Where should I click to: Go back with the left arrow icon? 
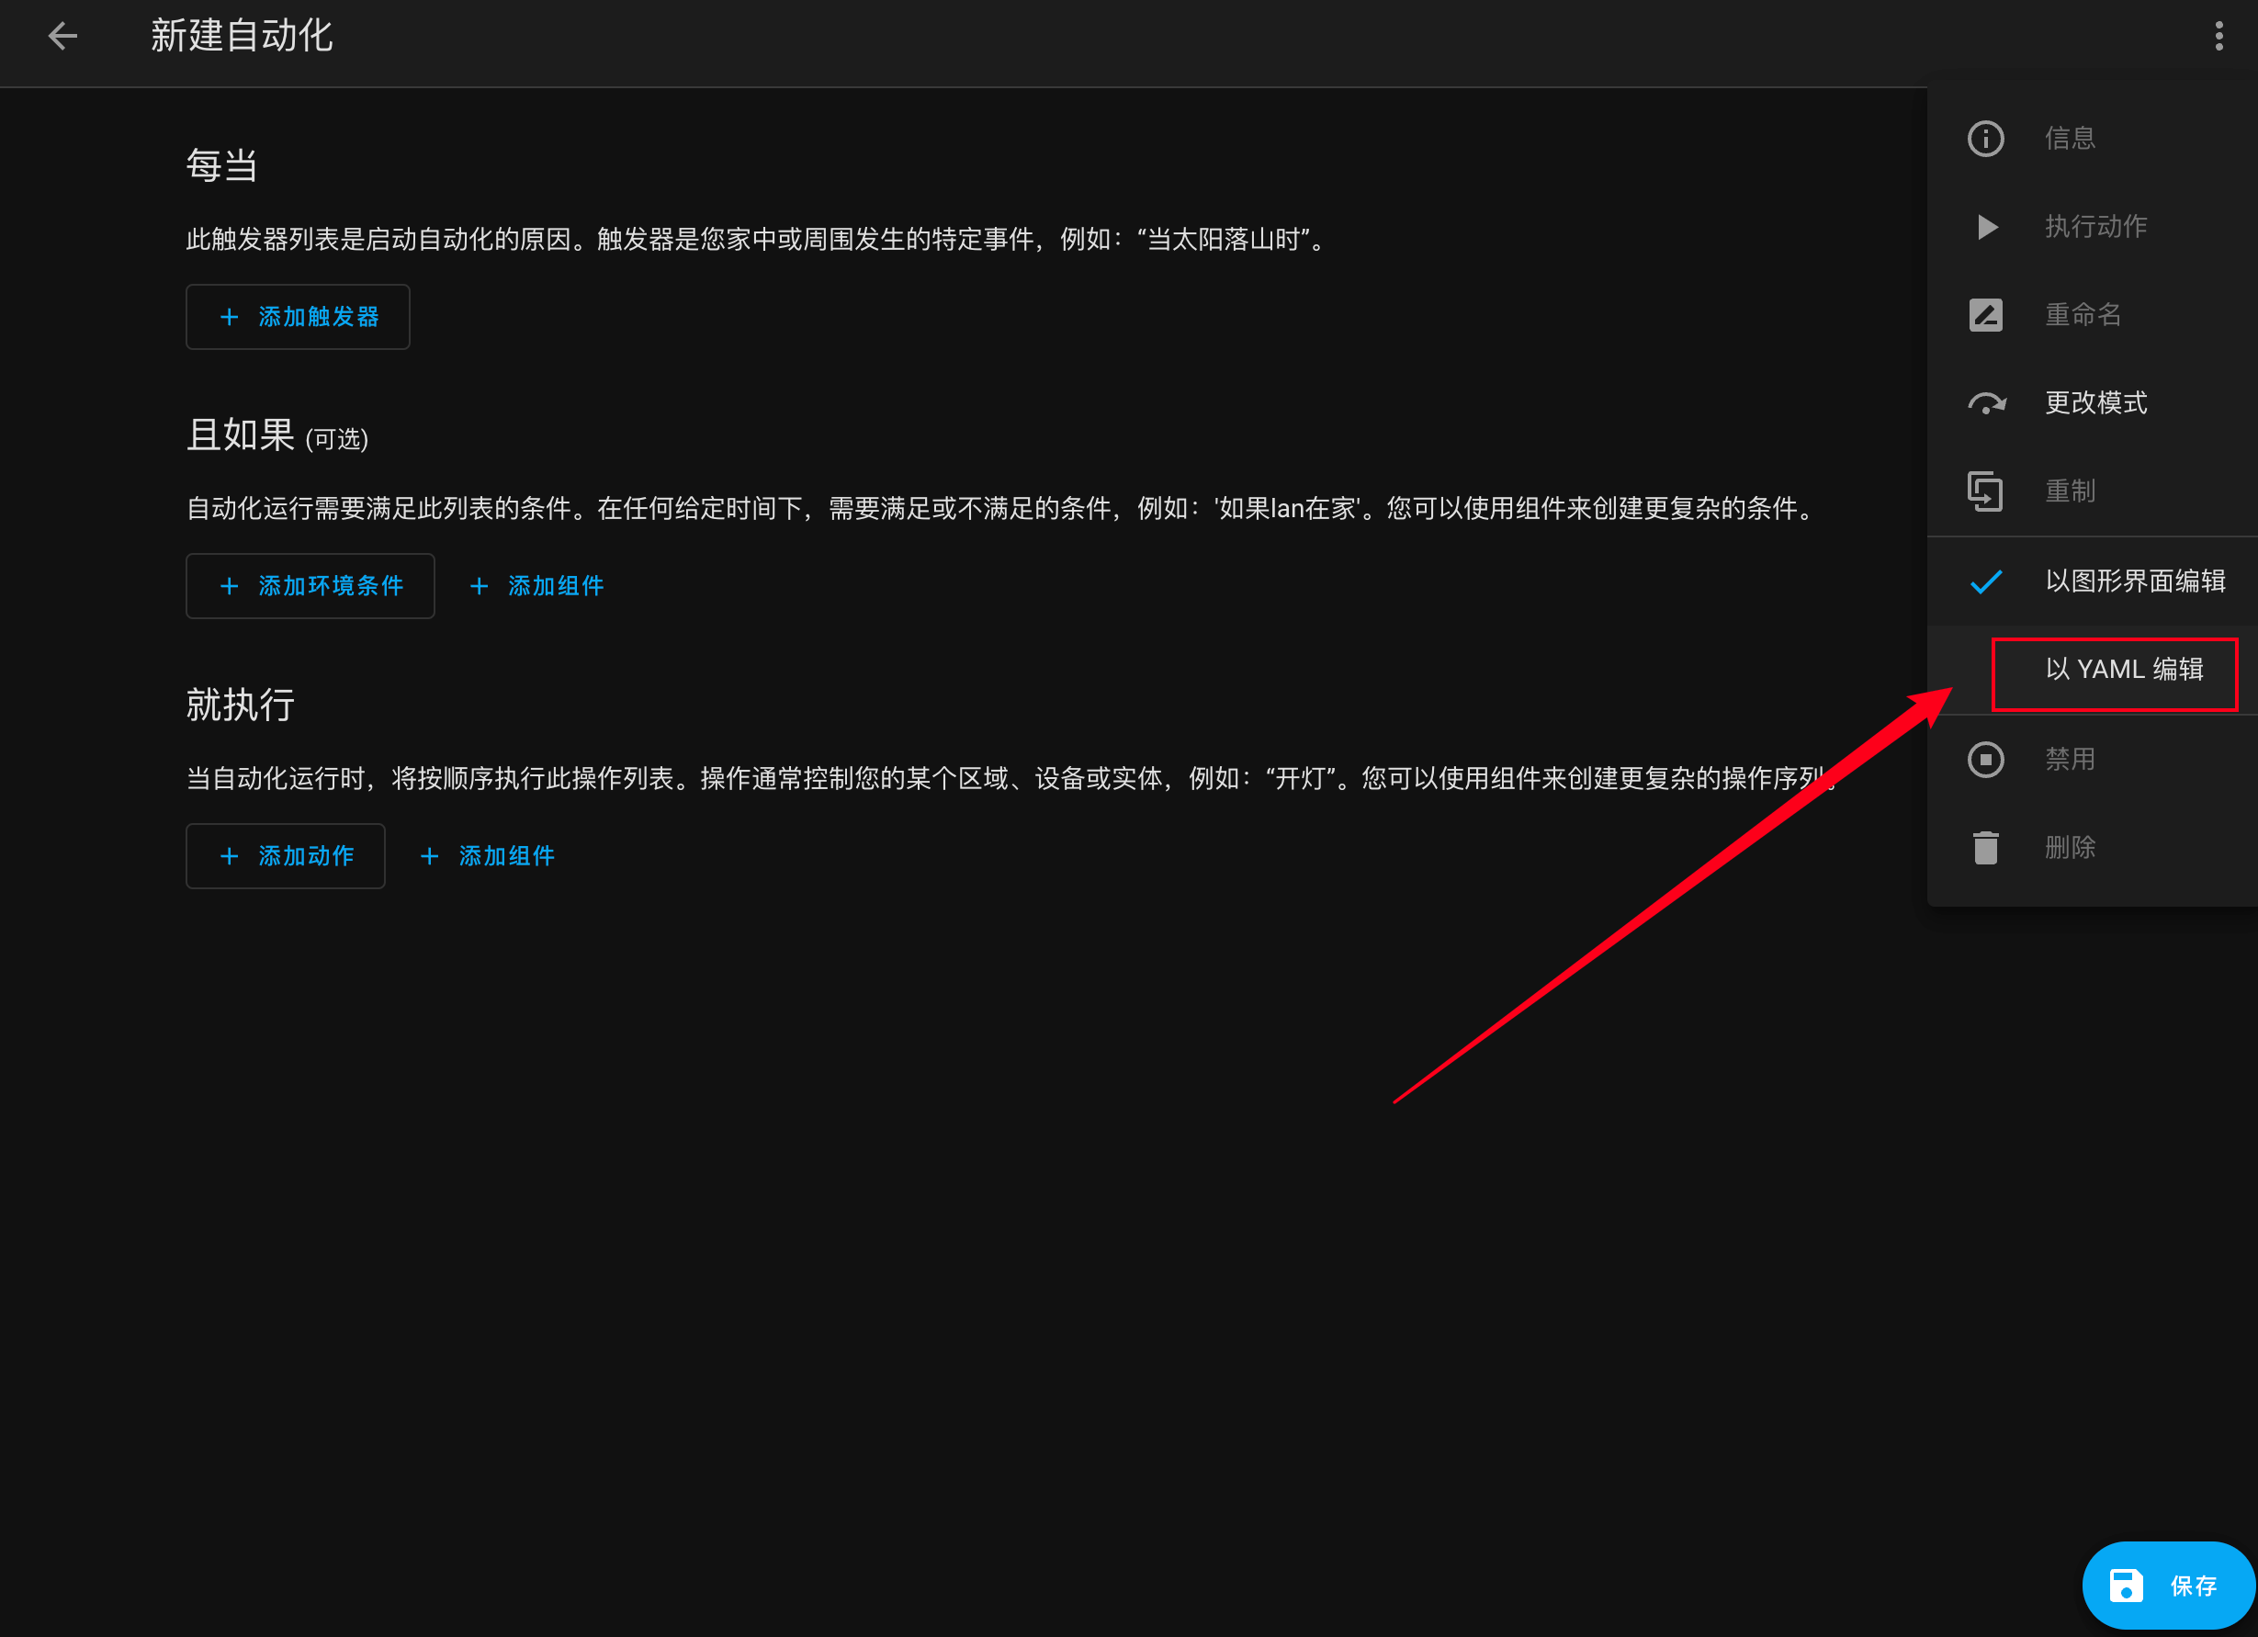click(62, 37)
